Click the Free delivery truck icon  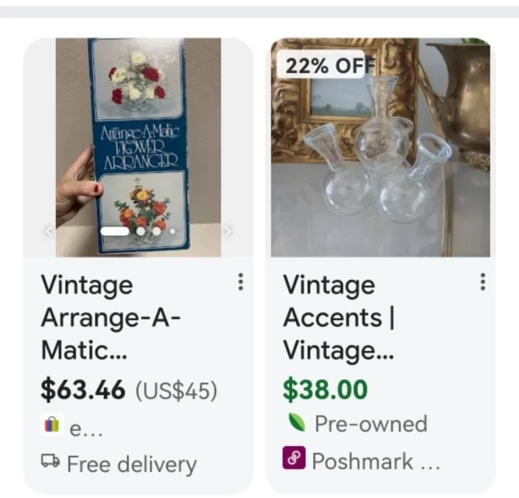[50, 461]
